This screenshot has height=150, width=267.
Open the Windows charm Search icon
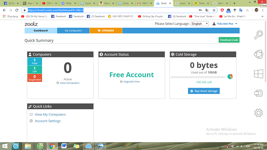point(258,35)
